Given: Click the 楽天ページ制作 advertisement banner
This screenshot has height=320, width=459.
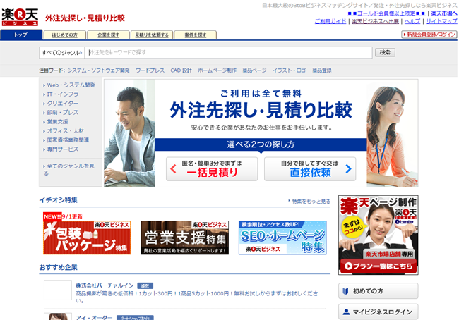Looking at the screenshot, I should [378, 235].
